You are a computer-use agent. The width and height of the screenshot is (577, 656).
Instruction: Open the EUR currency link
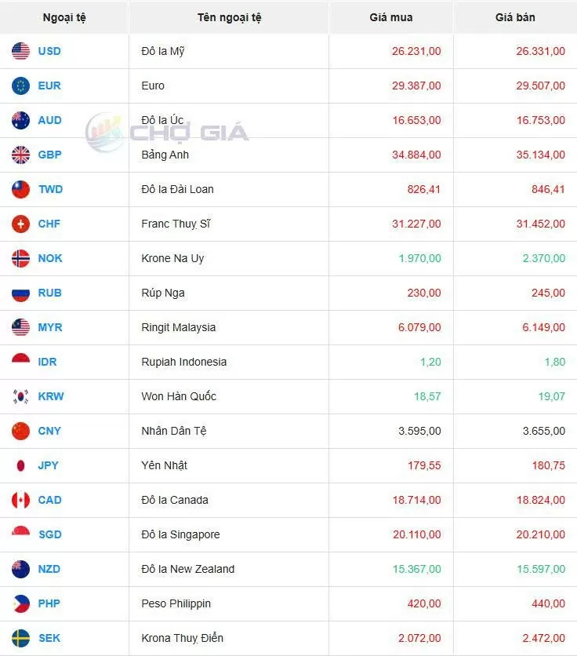coord(49,86)
